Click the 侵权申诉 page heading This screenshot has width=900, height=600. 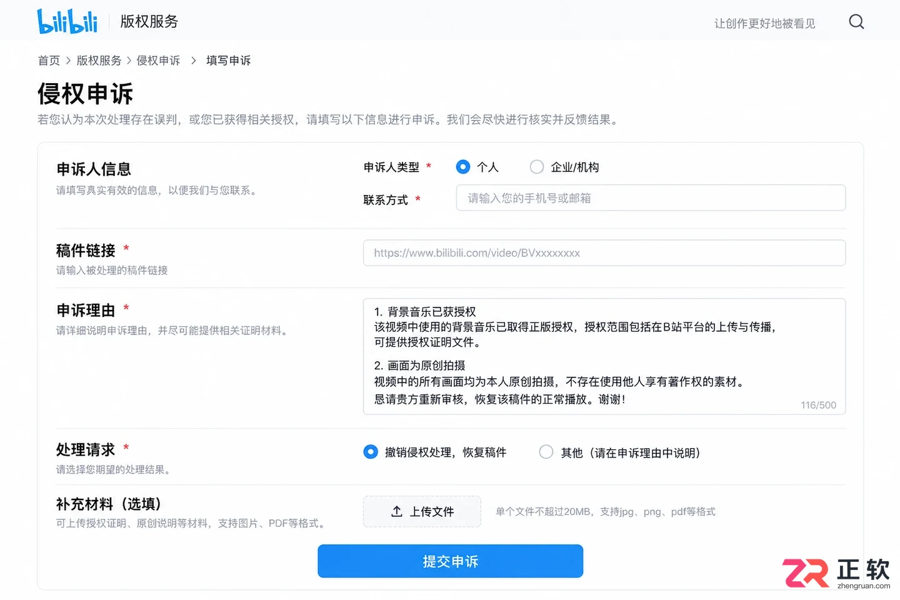point(85,94)
